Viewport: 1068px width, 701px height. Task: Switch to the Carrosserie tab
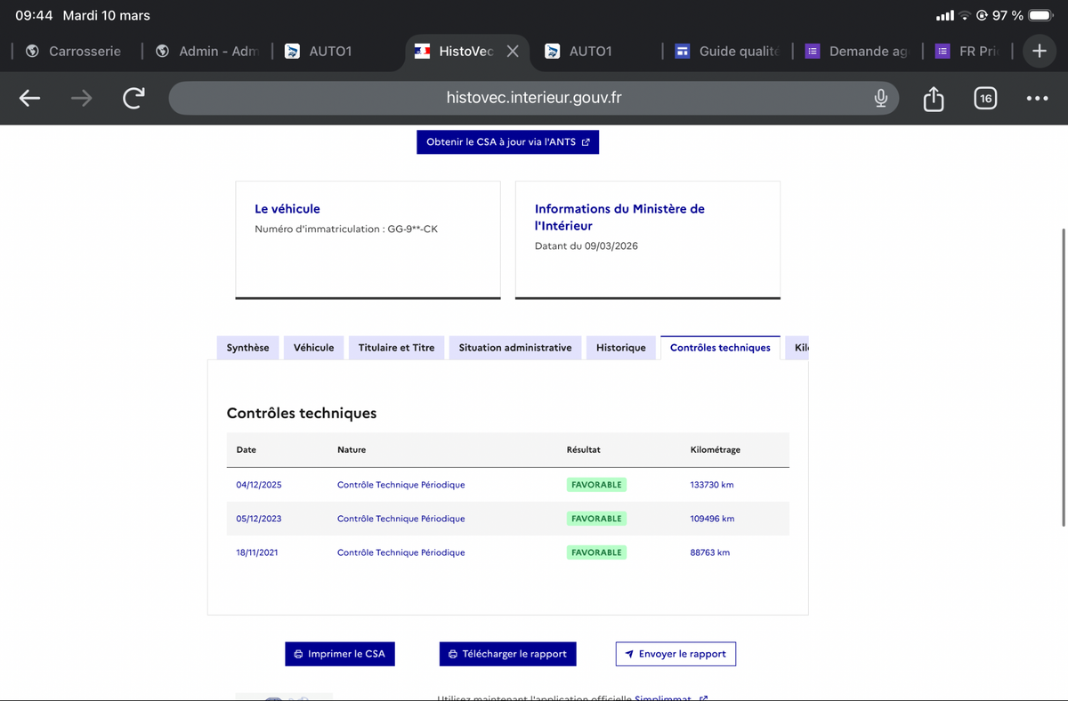[x=73, y=52]
